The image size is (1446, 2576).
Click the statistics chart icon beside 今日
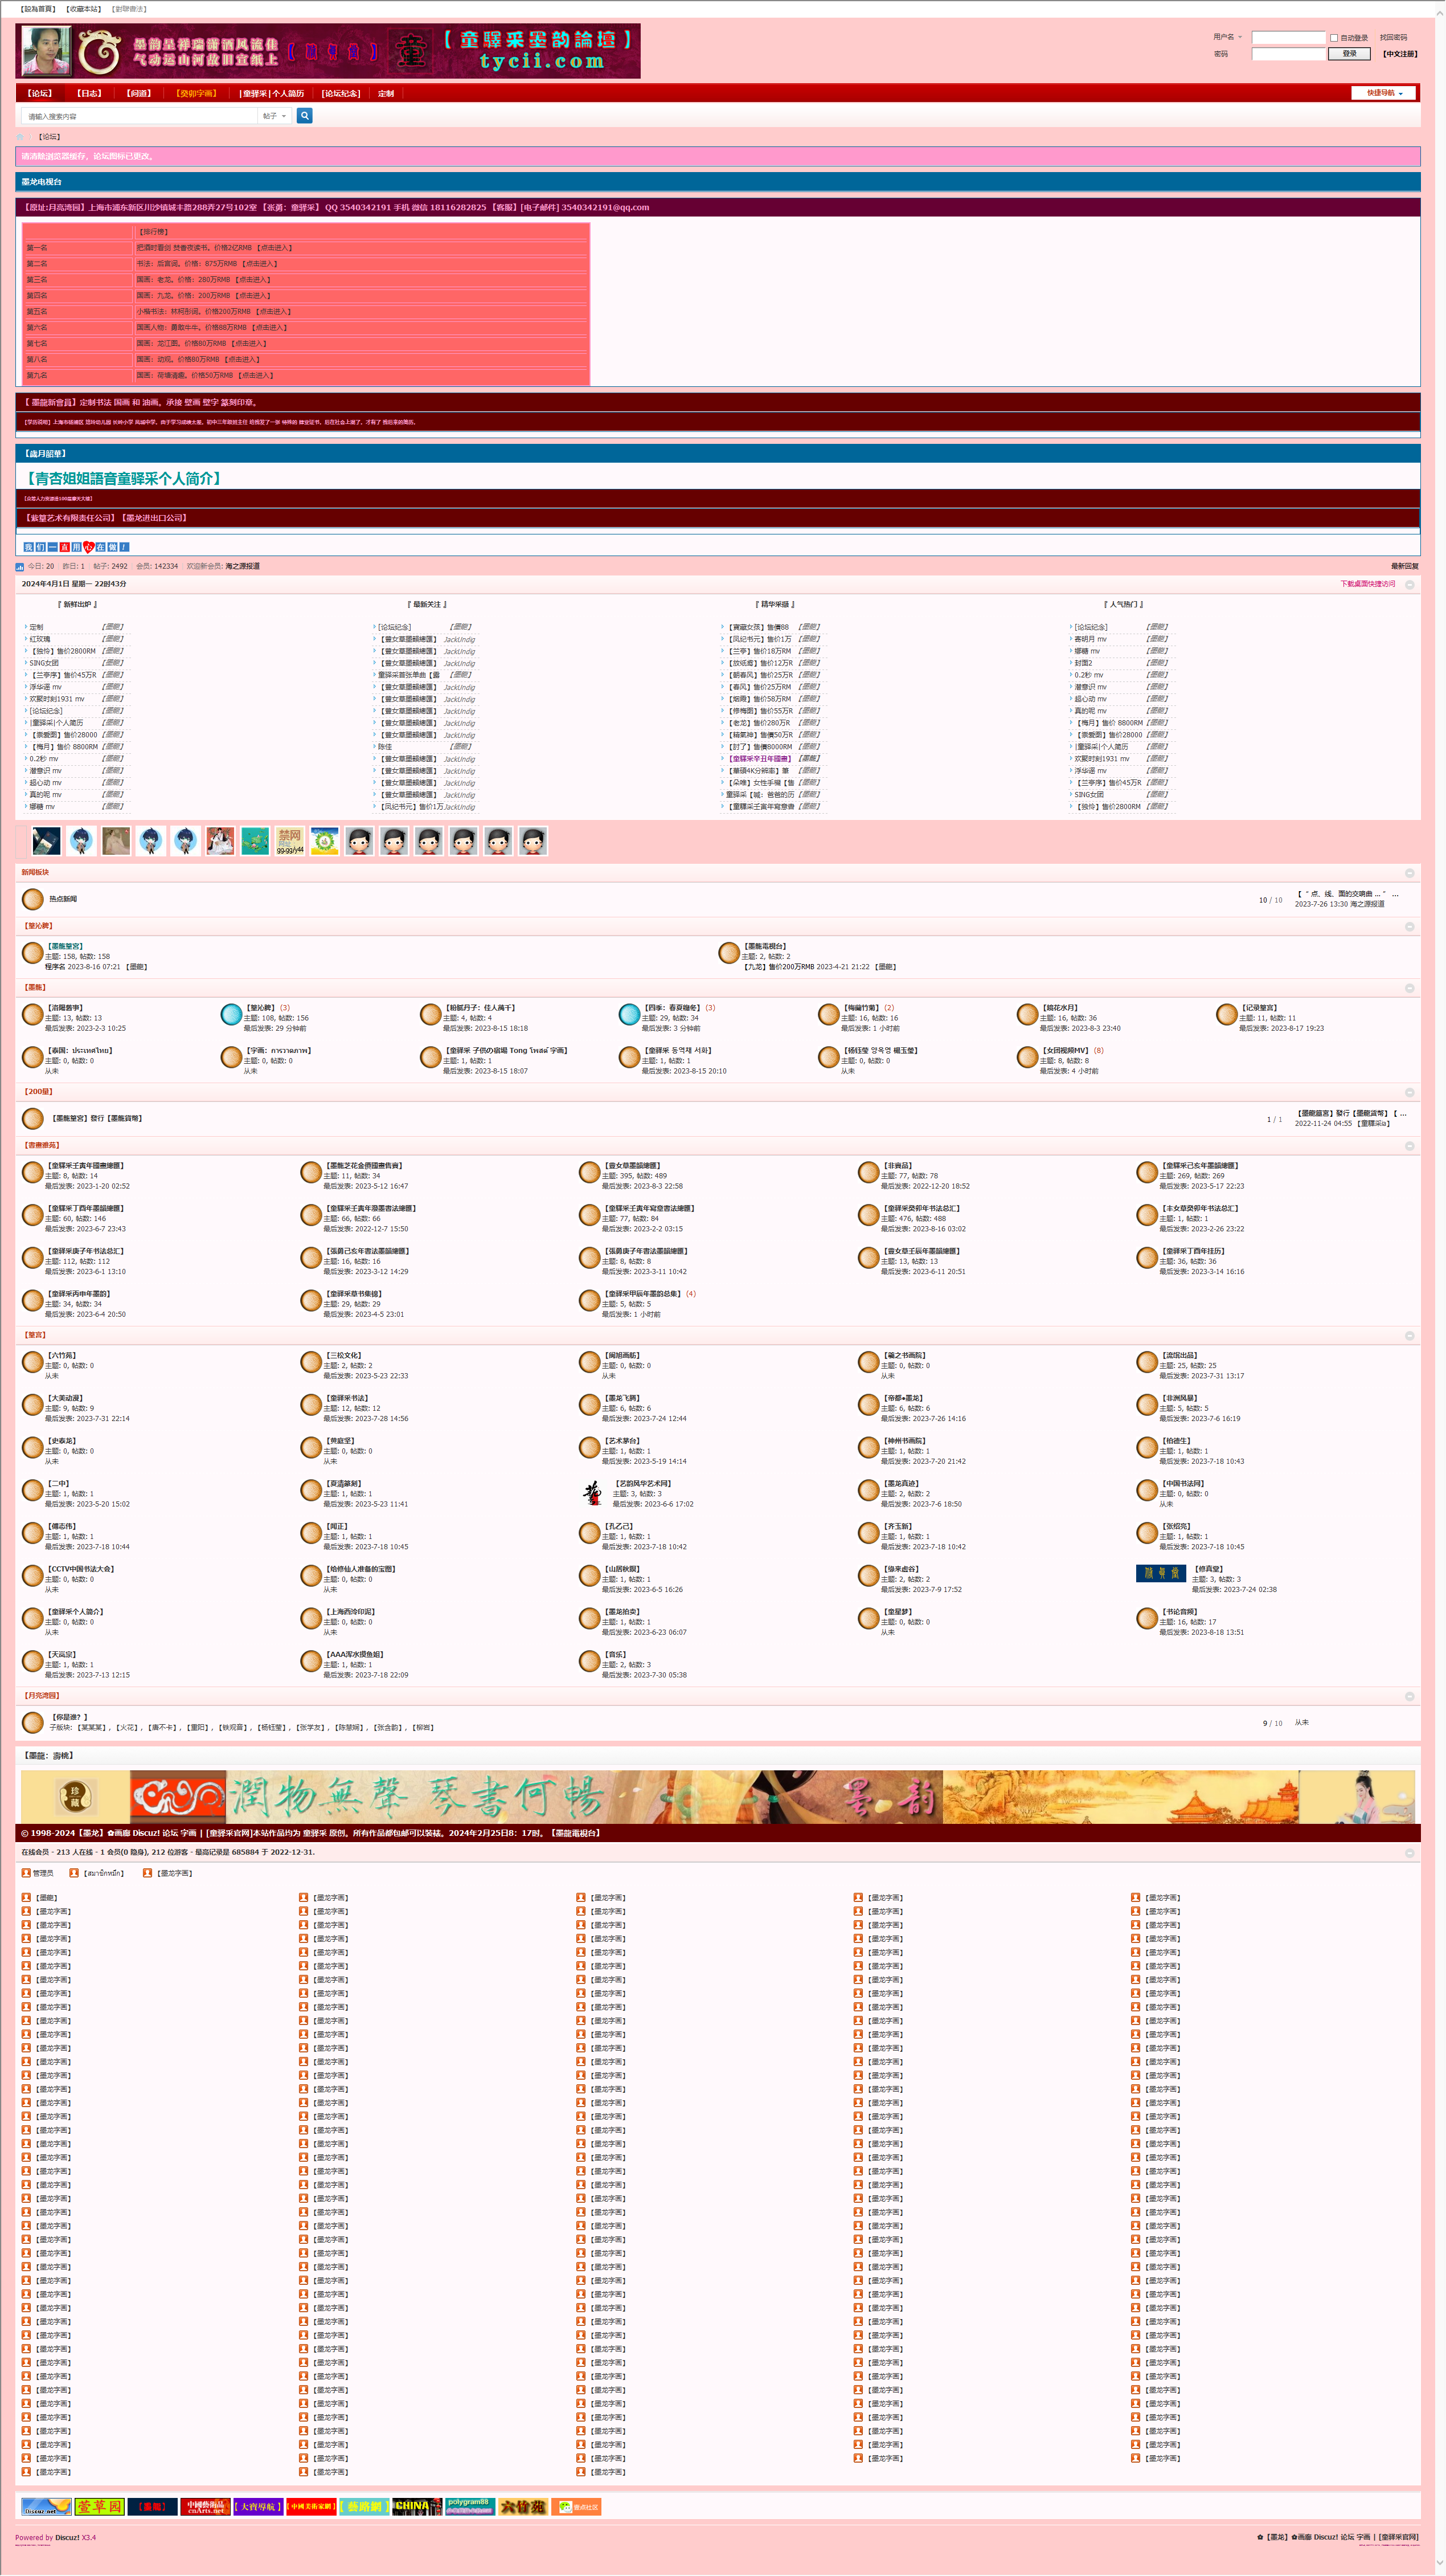click(20, 567)
